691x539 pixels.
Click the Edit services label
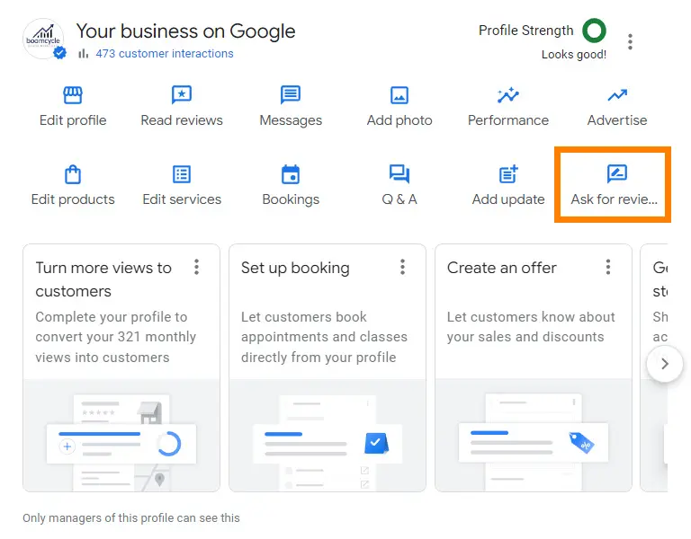(x=182, y=199)
